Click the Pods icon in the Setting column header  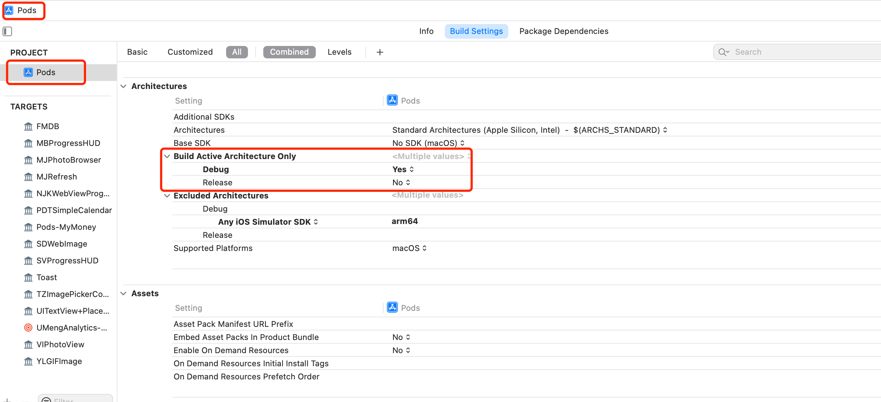[x=391, y=100]
